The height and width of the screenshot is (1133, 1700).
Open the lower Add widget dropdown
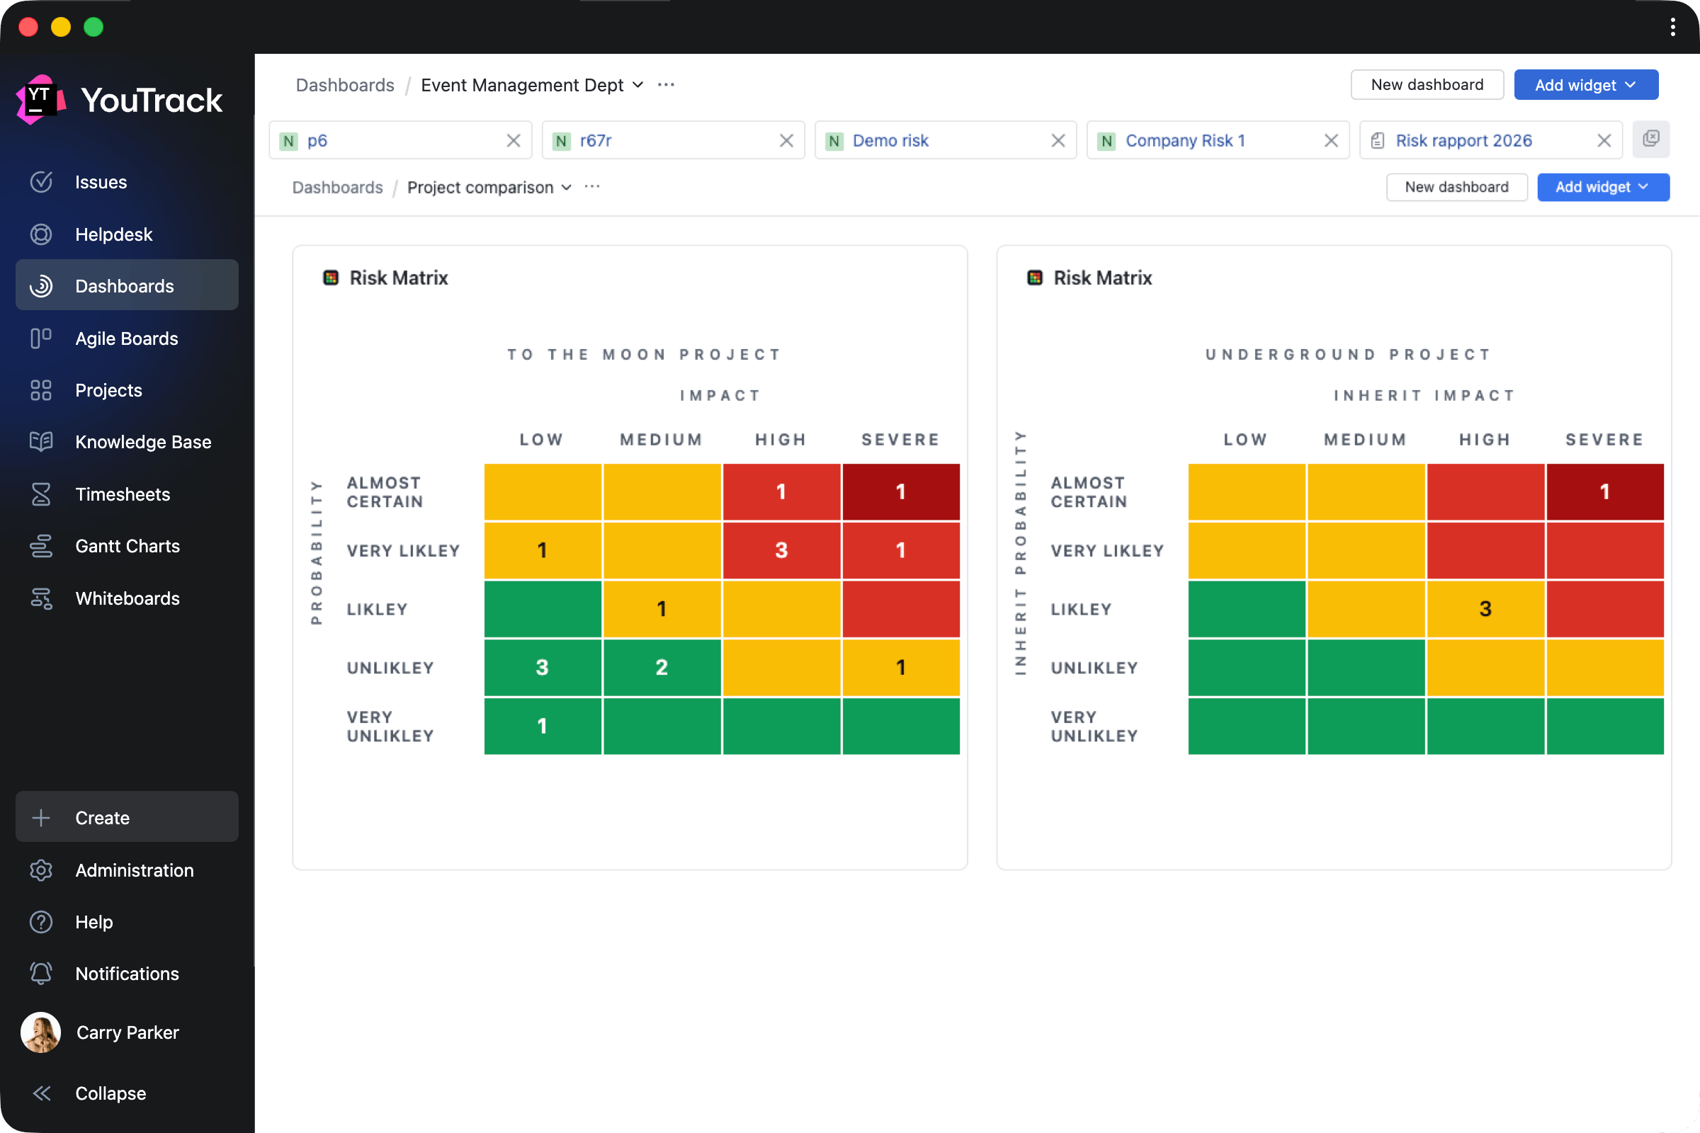(1602, 187)
